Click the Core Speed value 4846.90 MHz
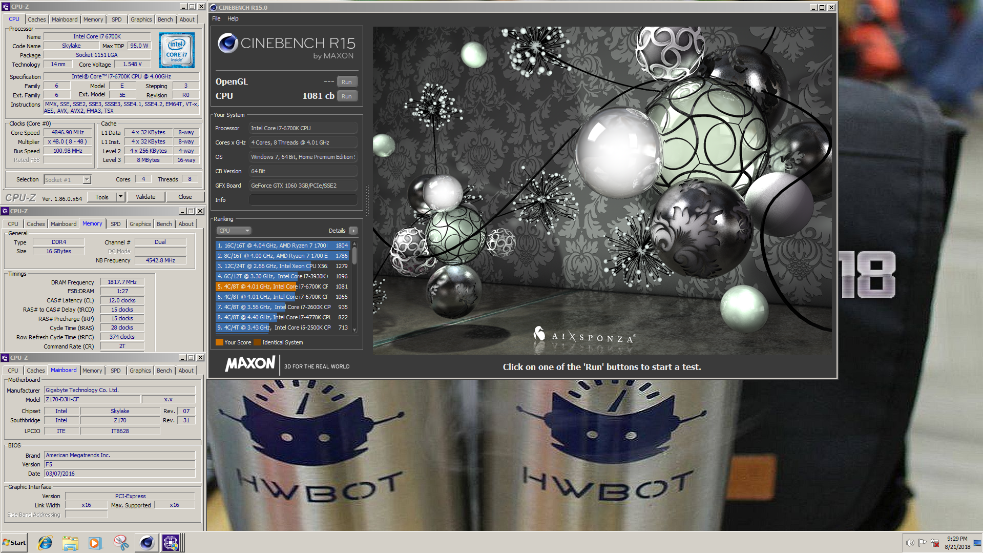Viewport: 983px width, 553px height. tap(68, 132)
